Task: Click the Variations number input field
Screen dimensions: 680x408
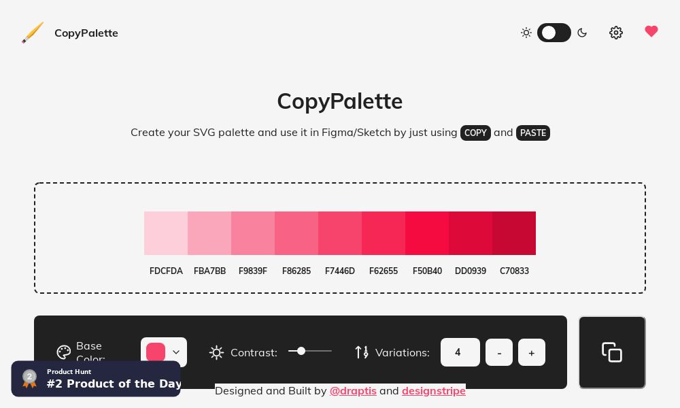Action: (x=460, y=352)
